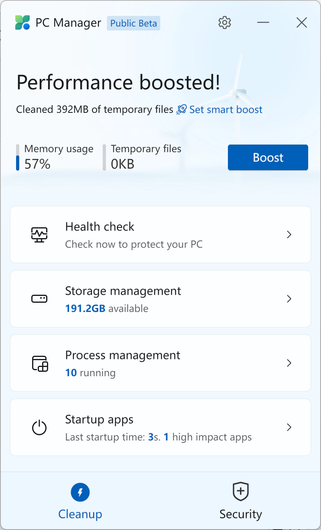The height and width of the screenshot is (530, 321).
Task: Open the Set smart boost link
Action: pos(226,110)
